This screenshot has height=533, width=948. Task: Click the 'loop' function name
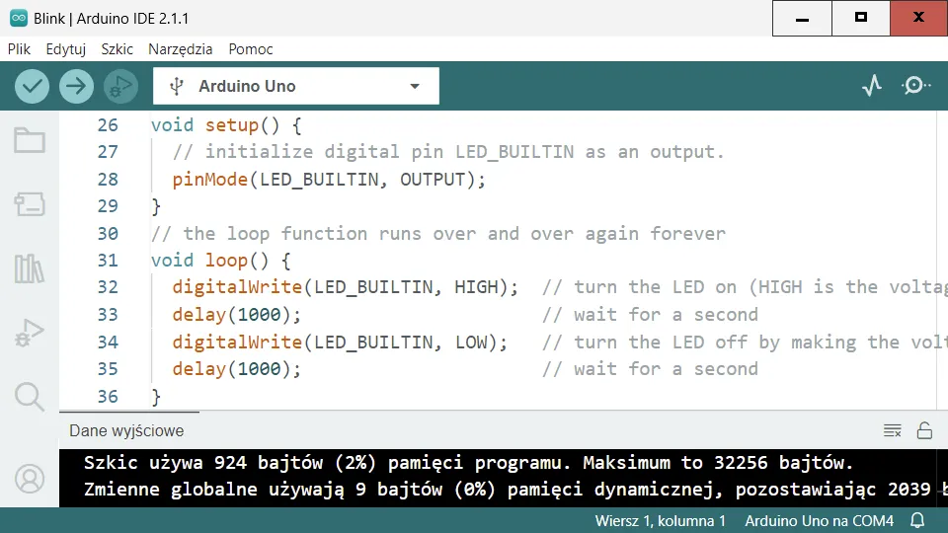pos(226,261)
